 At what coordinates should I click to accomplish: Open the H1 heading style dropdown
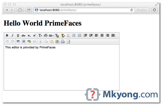pos(51,36)
